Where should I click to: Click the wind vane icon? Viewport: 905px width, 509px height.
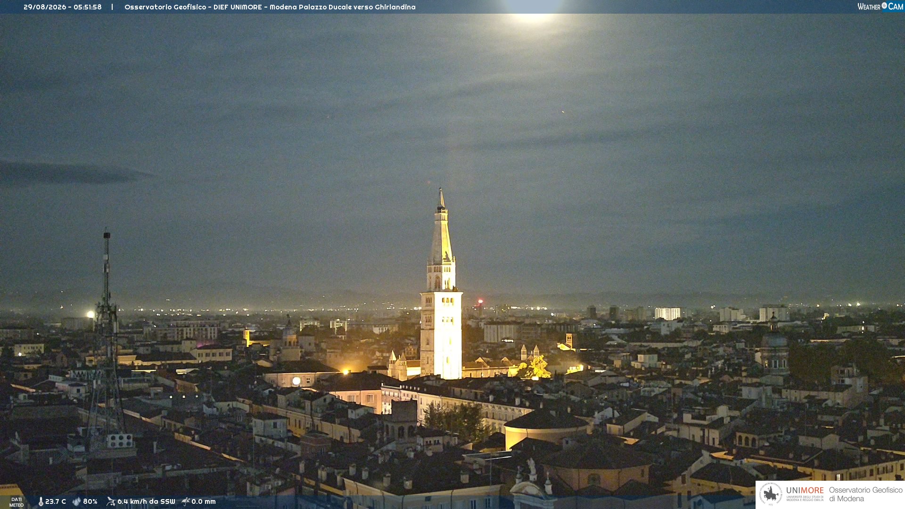(111, 501)
